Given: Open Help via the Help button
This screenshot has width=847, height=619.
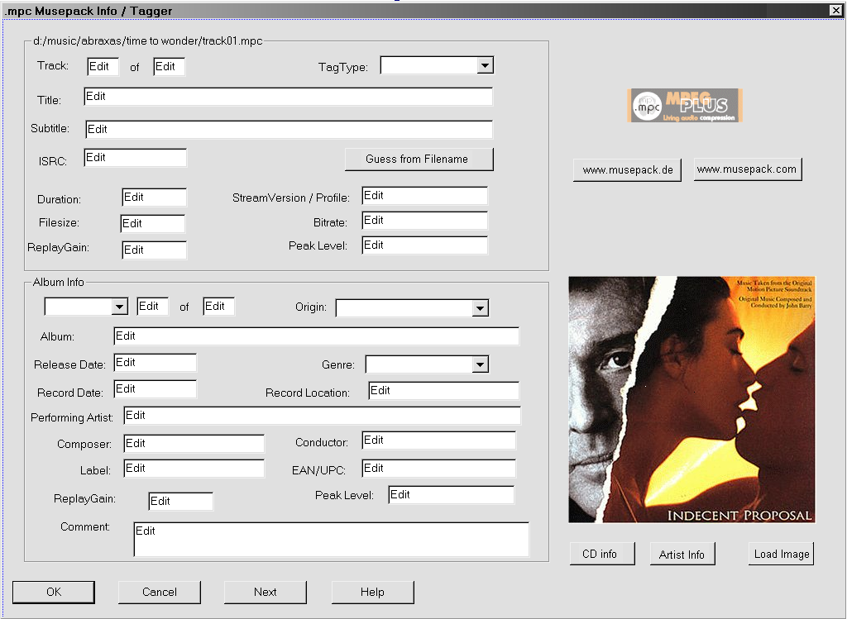Looking at the screenshot, I should click(x=373, y=592).
